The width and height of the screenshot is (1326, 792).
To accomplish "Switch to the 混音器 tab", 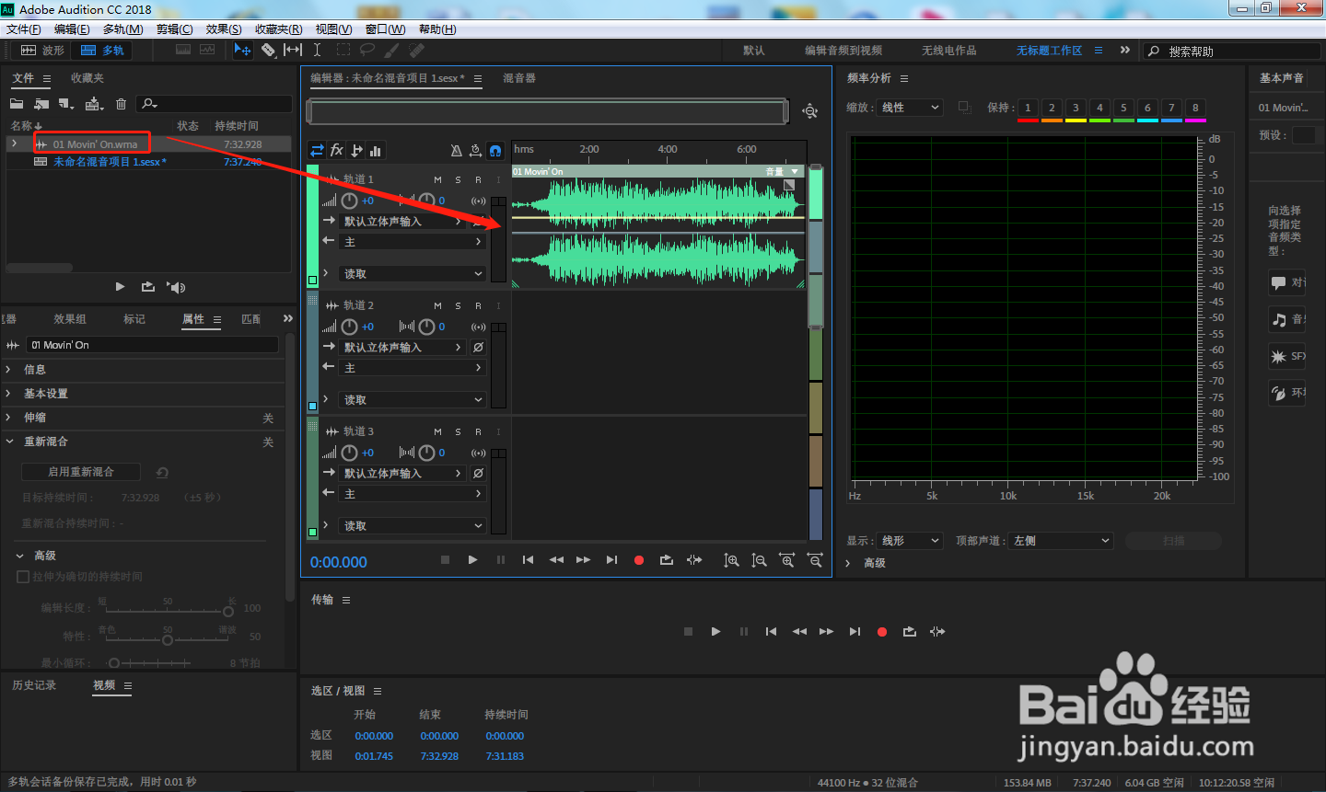I will tap(519, 78).
